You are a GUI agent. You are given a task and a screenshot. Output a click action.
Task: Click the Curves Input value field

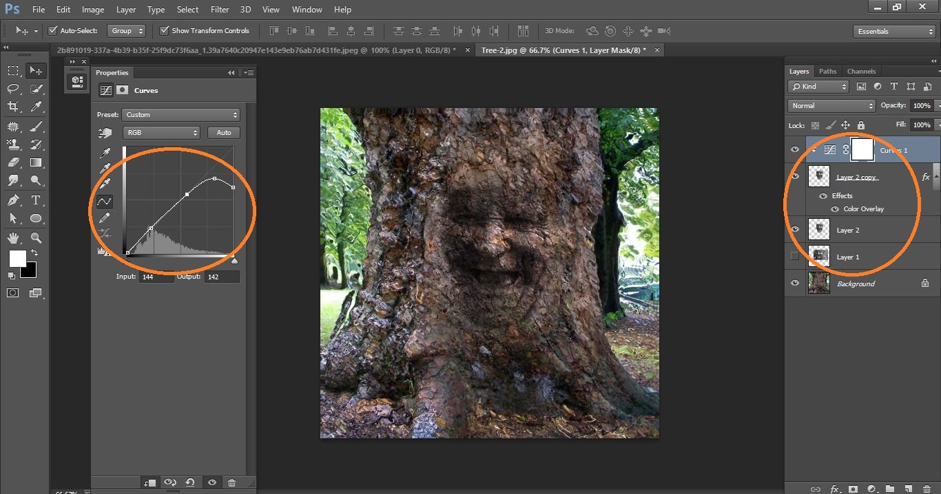pos(156,276)
